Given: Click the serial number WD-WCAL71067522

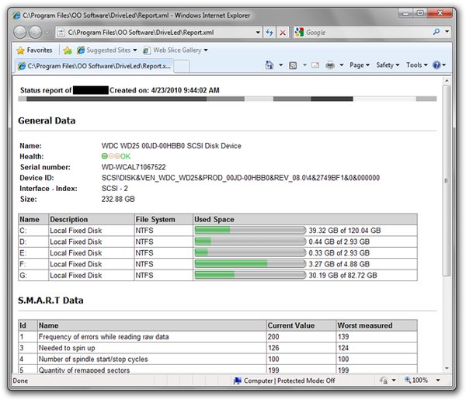Looking at the screenshot, I should pos(134,167).
